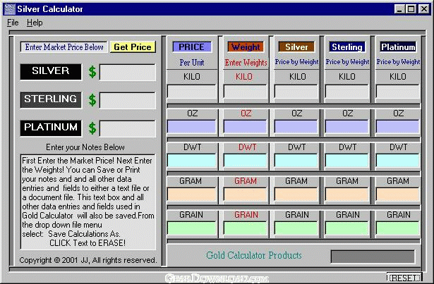Click the GRAIN field under Platinum
434x284 pixels.
tap(398, 228)
